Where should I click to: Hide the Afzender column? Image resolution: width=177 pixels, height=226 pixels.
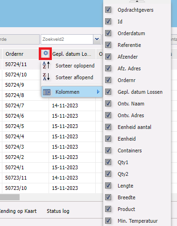[x=108, y=57]
